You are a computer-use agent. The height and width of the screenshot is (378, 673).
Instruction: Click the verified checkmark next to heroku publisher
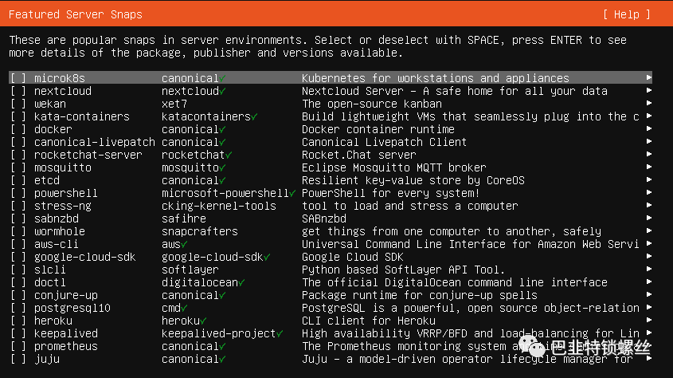[204, 321]
